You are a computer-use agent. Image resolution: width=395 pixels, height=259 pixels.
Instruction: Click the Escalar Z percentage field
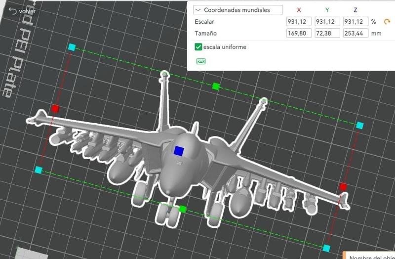[355, 21]
